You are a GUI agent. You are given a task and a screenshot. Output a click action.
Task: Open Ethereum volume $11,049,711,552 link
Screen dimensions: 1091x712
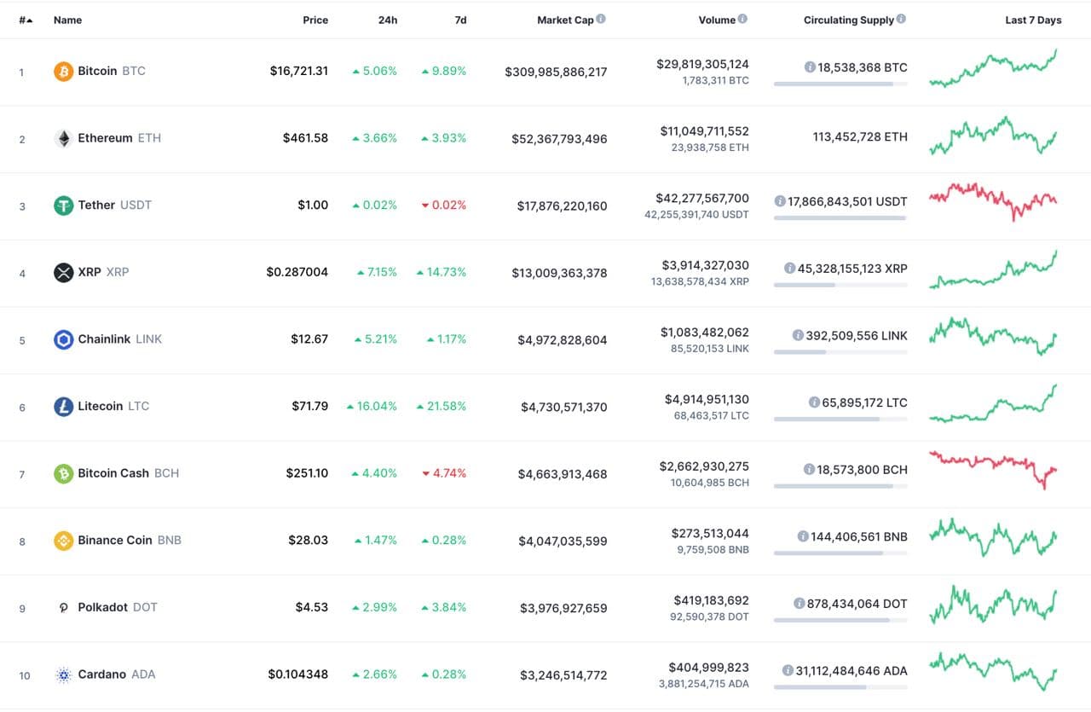(x=705, y=131)
